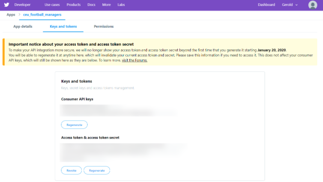Click the blurred Consumer API keys values

[118, 110]
